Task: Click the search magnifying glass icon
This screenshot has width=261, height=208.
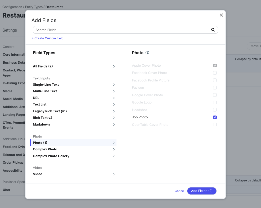Action: point(213,30)
